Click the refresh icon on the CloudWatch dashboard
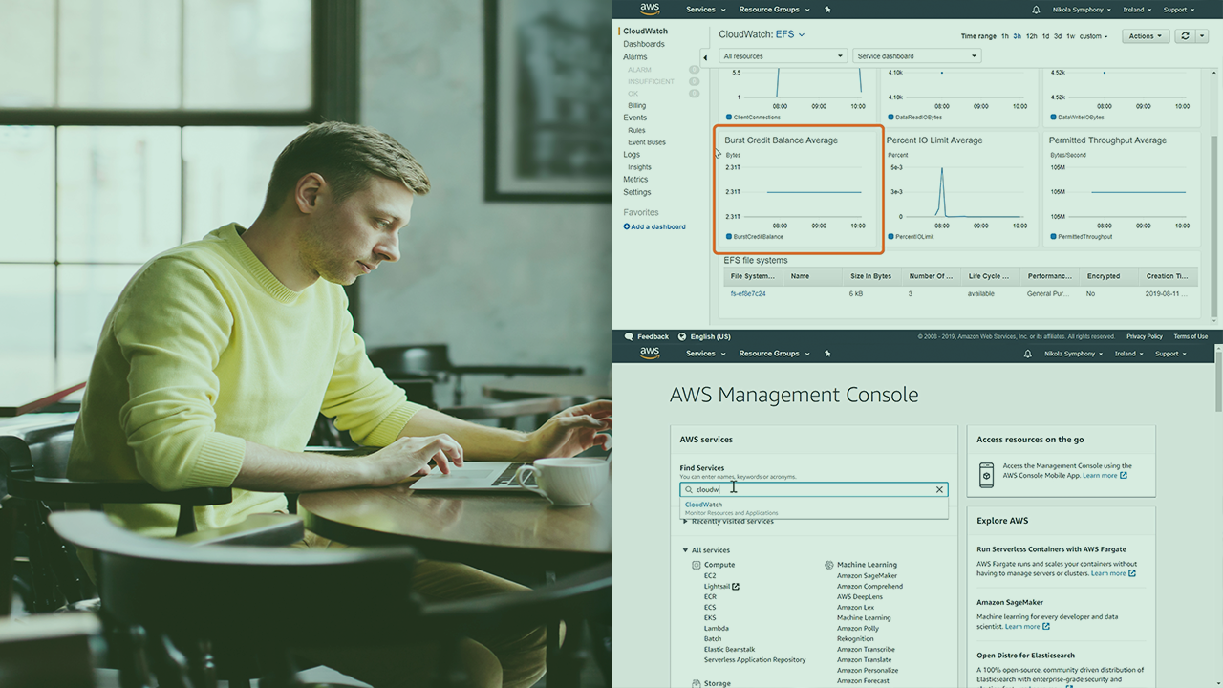This screenshot has width=1223, height=688. click(x=1187, y=35)
